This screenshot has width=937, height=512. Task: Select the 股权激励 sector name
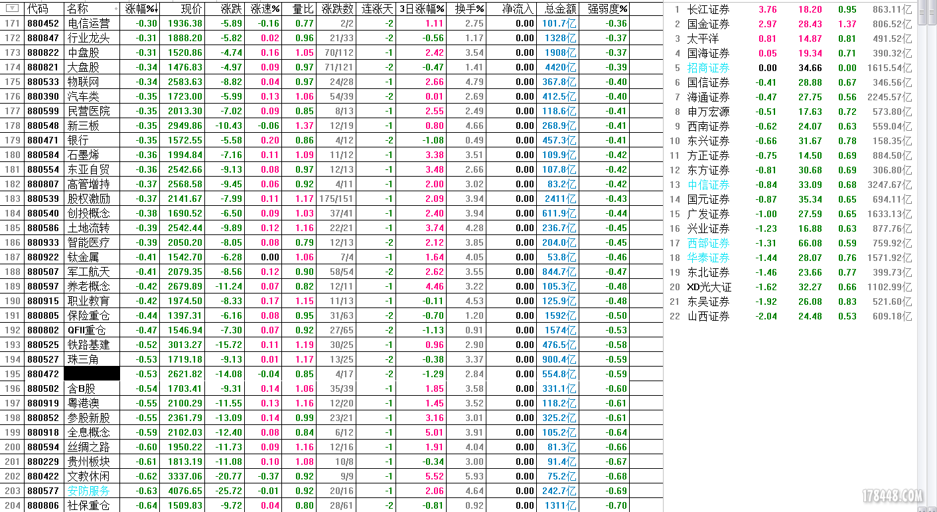88,199
